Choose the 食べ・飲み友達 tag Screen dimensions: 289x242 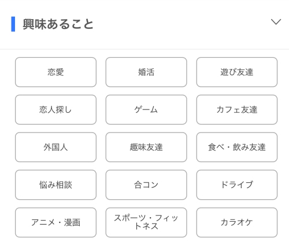[237, 147]
